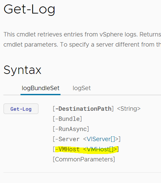This screenshot has height=183, width=161.
Task: Switch to the logSet syntax tab
Action: 82,88
